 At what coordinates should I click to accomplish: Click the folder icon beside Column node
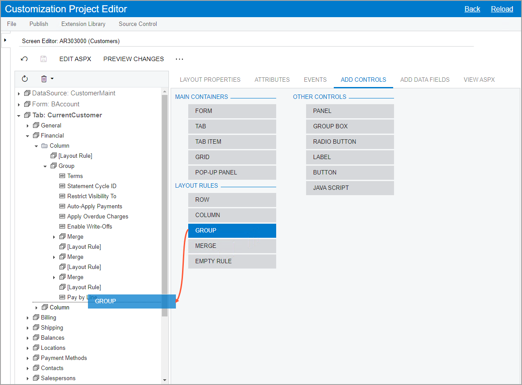coord(44,146)
